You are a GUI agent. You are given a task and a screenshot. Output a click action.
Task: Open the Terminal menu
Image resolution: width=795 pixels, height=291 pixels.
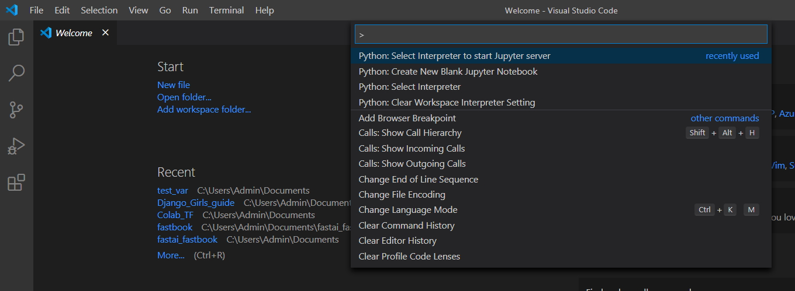pos(227,10)
